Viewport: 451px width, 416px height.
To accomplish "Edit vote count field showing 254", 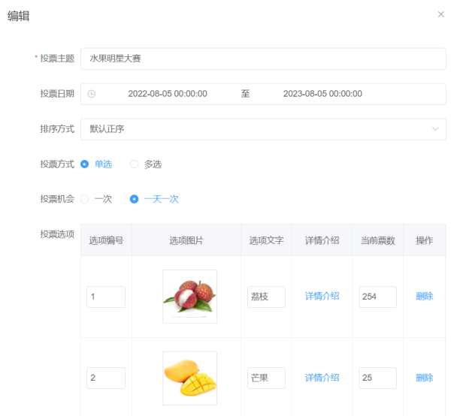I will pyautogui.click(x=377, y=297).
